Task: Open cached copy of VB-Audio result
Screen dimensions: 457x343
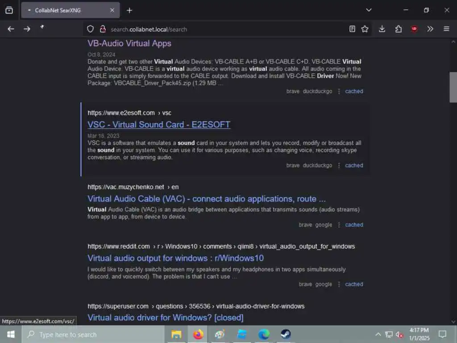Action: [x=354, y=91]
